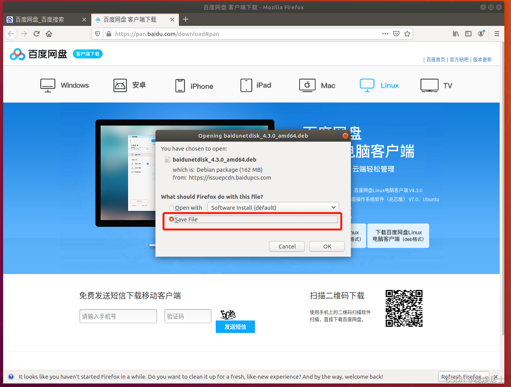Select the Linux monitor icon

pyautogui.click(x=367, y=85)
